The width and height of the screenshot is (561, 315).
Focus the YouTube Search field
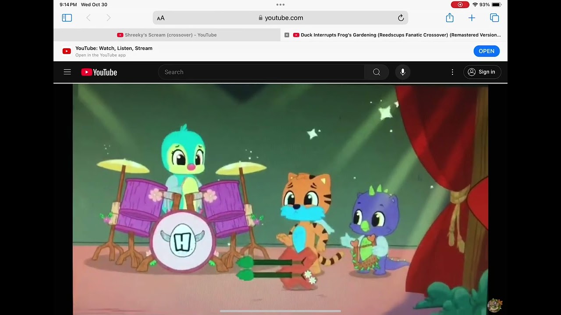pos(261,72)
